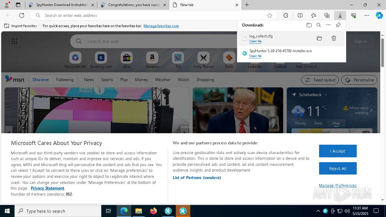The width and height of the screenshot is (386, 217).
Task: Open more options in Downloads panel
Action: (328, 25)
